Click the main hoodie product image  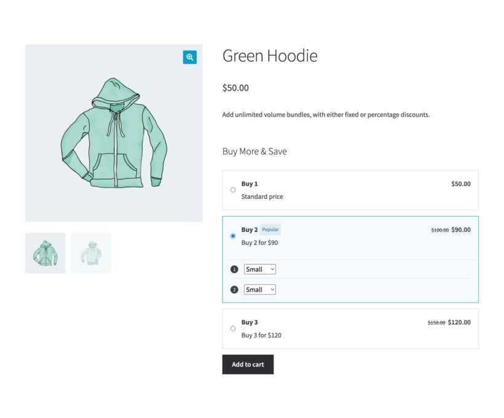(113, 133)
